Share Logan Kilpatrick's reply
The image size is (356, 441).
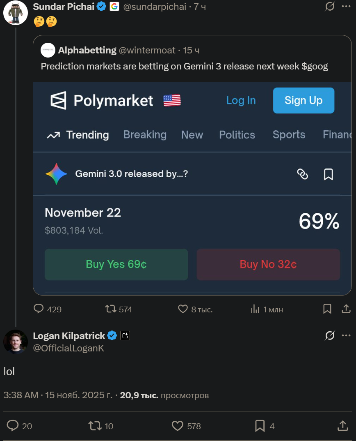tap(342, 426)
